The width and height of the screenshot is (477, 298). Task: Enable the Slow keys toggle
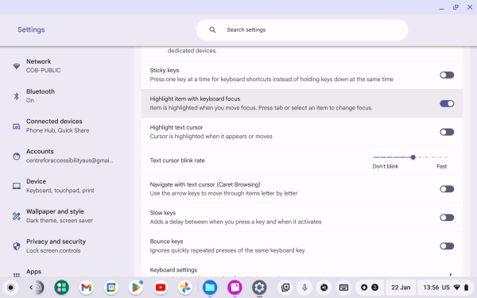pyautogui.click(x=447, y=218)
